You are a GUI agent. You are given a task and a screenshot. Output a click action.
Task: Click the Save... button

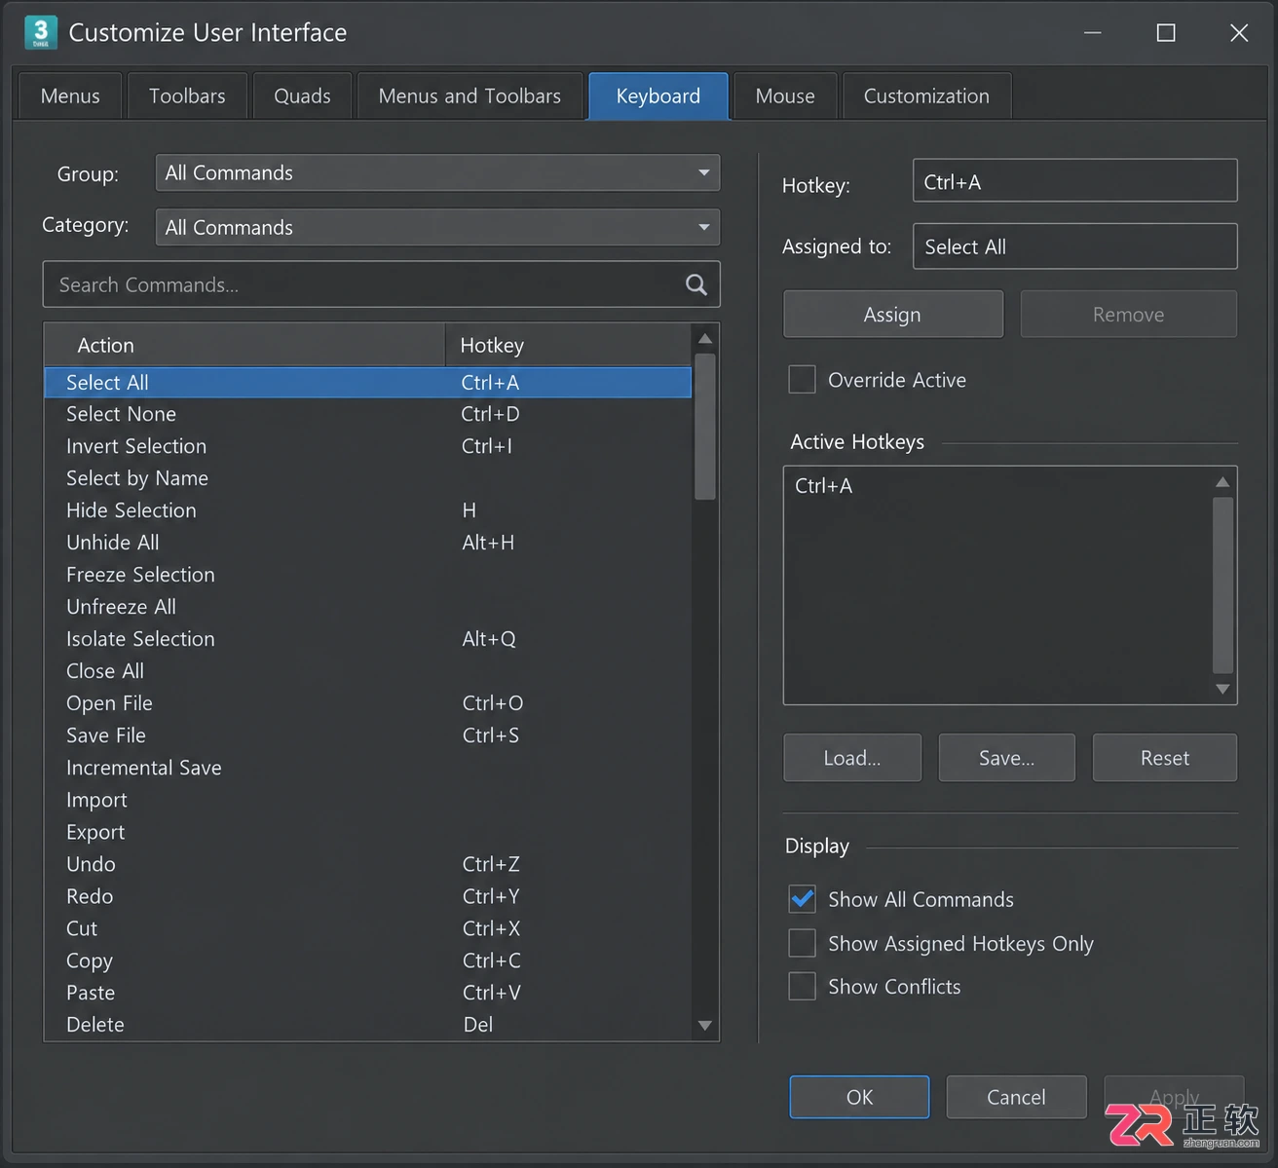1006,758
